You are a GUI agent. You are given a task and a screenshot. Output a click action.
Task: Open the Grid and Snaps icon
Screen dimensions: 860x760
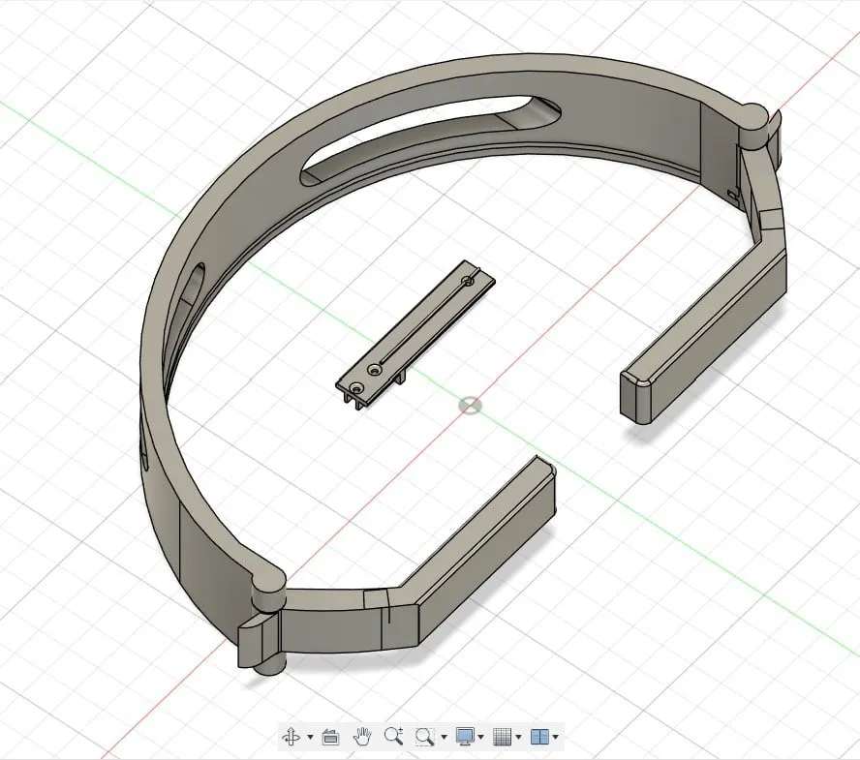tap(503, 737)
